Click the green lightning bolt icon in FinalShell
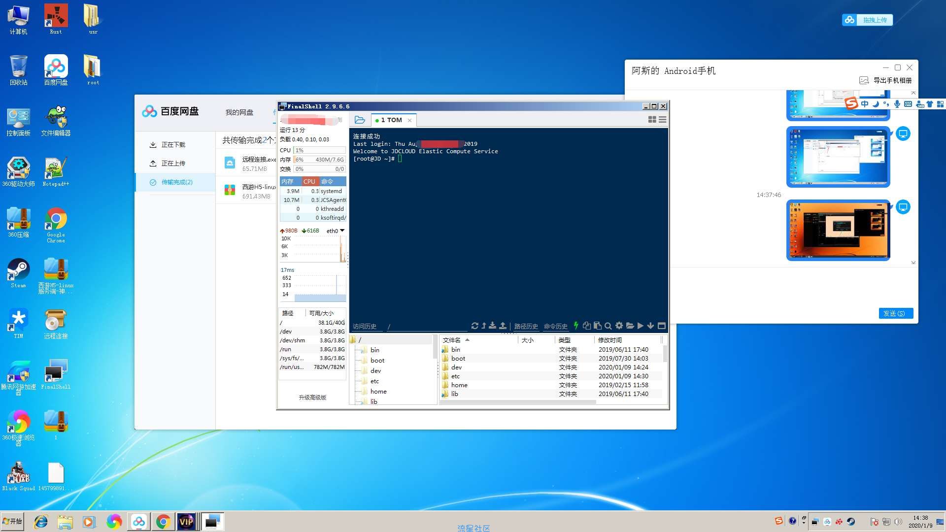 coord(576,326)
